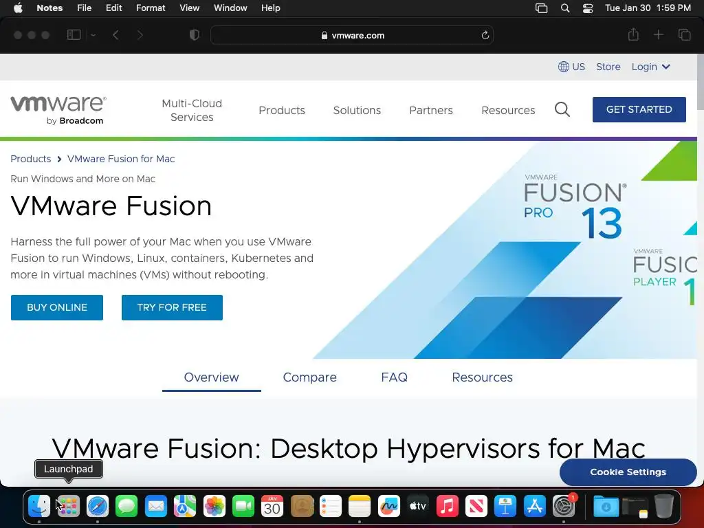Screen dimensions: 704x528
Task: Open the Apple menu
Action: click(x=18, y=8)
